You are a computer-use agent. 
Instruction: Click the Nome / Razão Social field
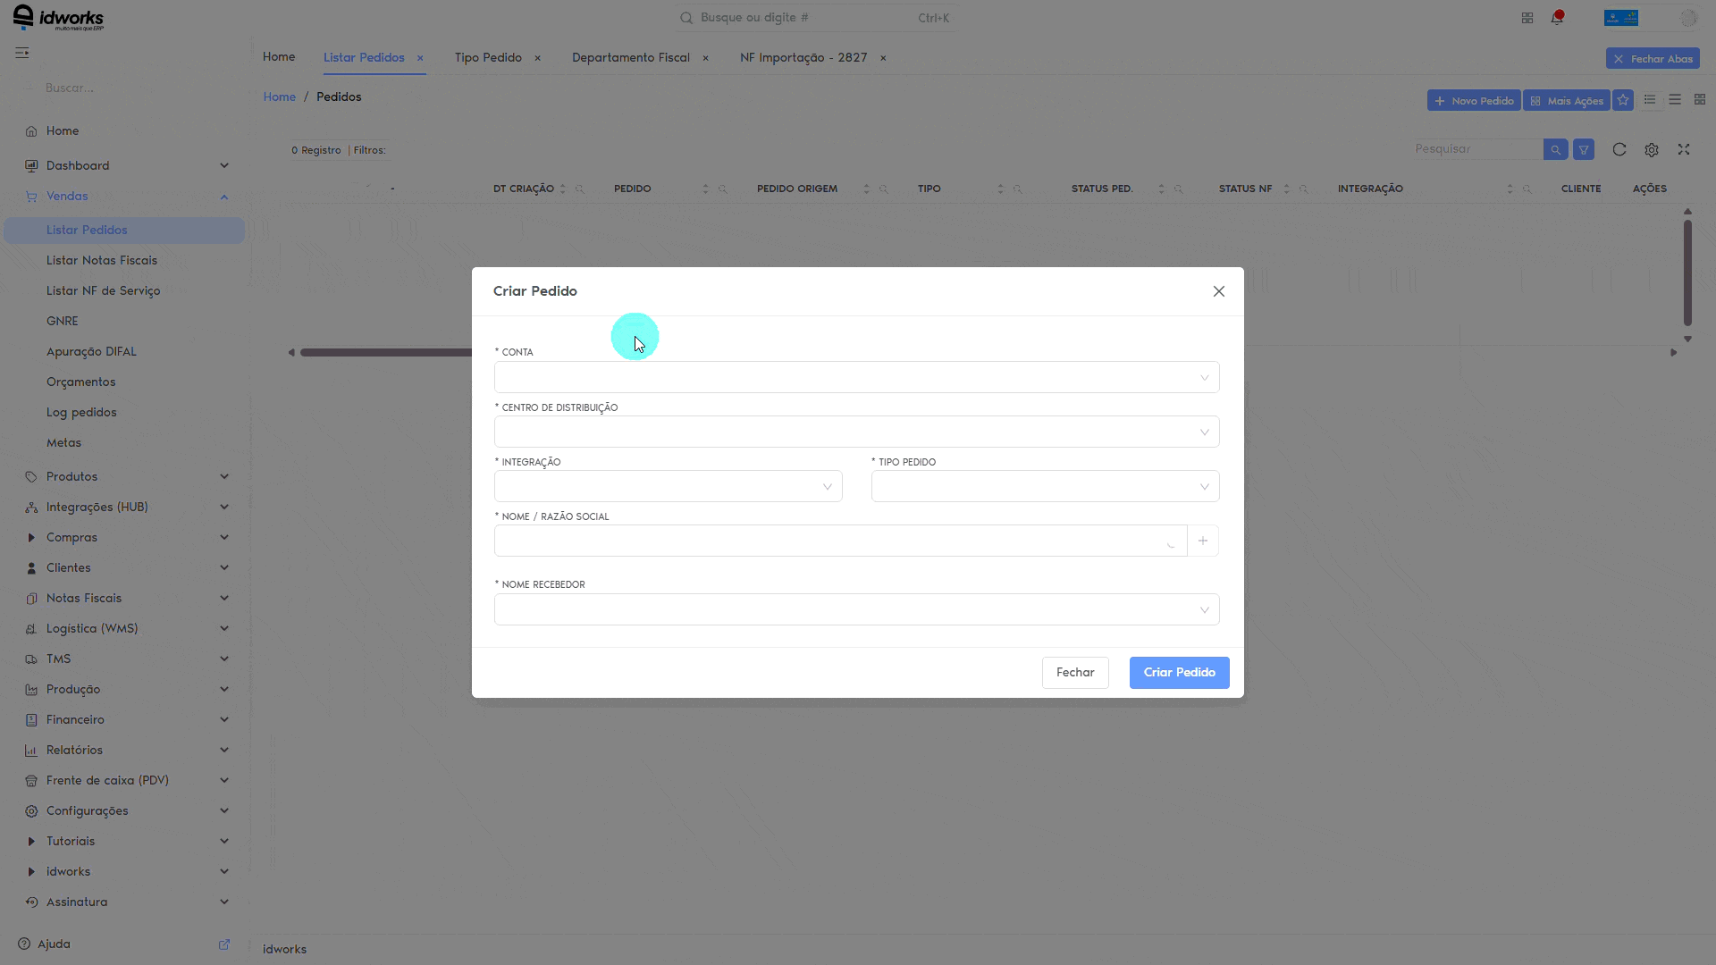click(840, 541)
